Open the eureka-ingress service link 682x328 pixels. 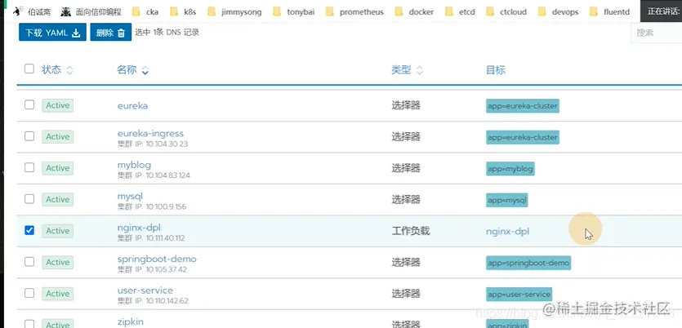150,133
